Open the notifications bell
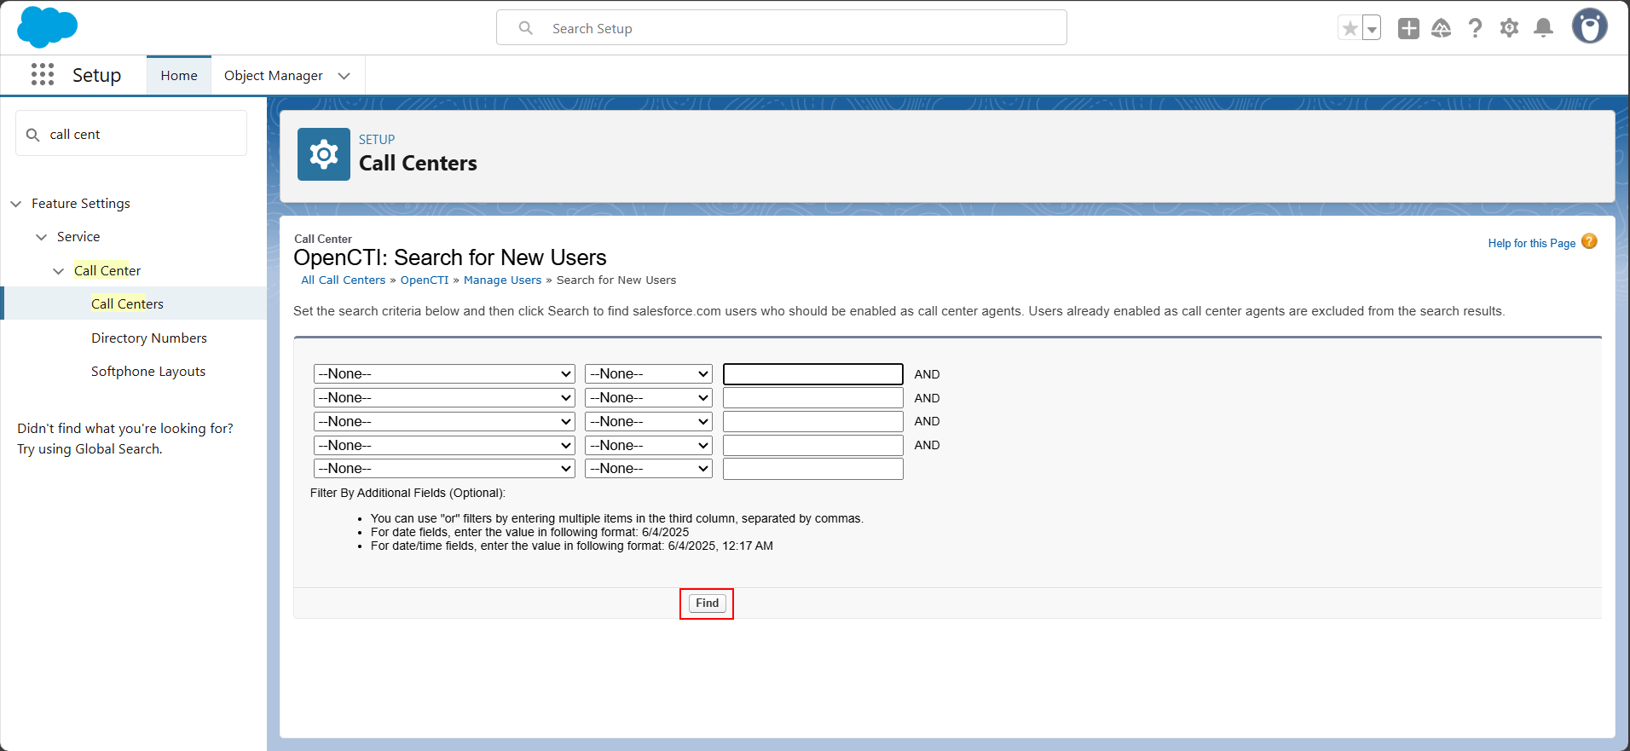The width and height of the screenshot is (1630, 751). (x=1543, y=28)
